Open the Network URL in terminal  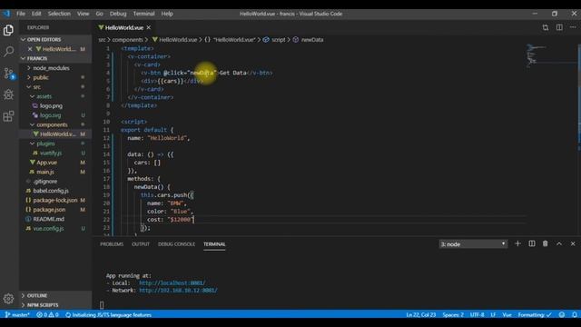[178, 291]
